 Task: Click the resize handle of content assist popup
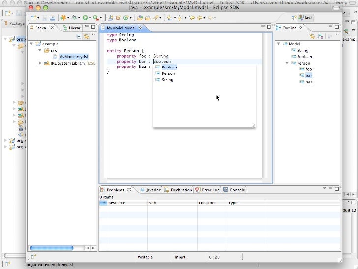(253, 125)
